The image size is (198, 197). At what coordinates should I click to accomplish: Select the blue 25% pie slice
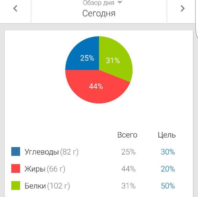(84, 55)
